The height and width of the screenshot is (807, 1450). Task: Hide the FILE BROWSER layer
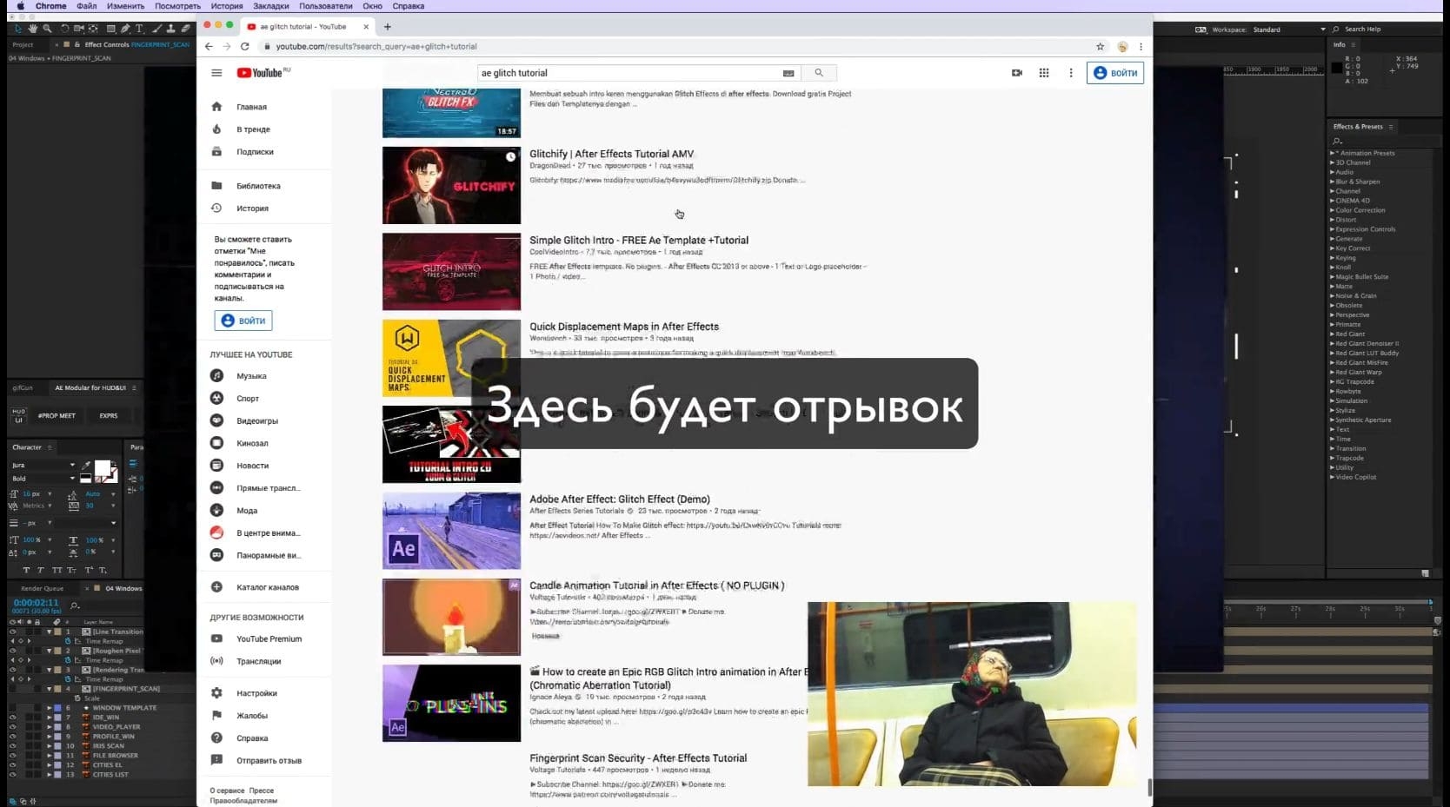(x=12, y=756)
